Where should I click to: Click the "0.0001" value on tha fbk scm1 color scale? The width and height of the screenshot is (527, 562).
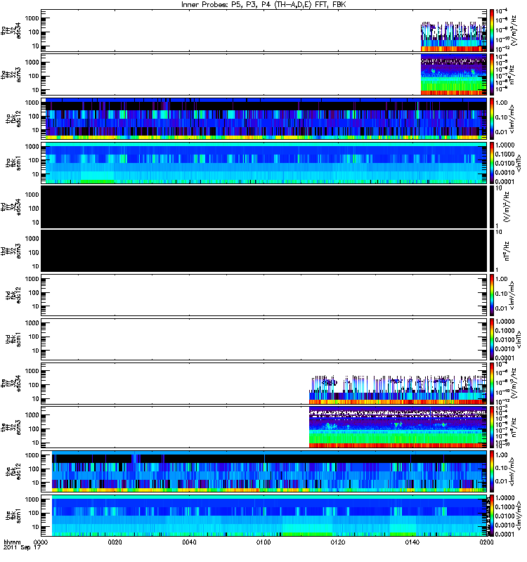[505, 182]
